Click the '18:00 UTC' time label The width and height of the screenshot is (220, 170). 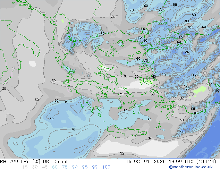[x=180, y=162]
